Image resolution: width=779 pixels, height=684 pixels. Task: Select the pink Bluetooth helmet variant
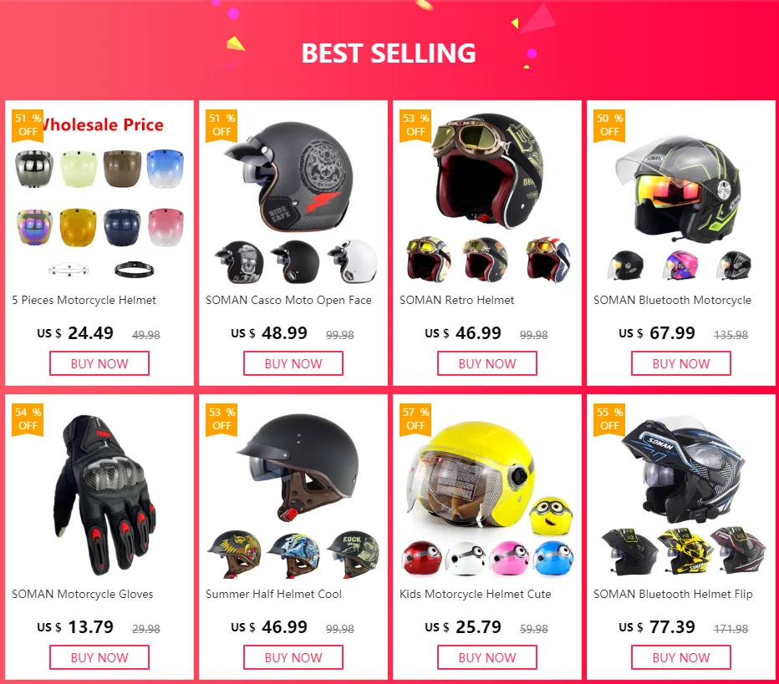(x=680, y=266)
